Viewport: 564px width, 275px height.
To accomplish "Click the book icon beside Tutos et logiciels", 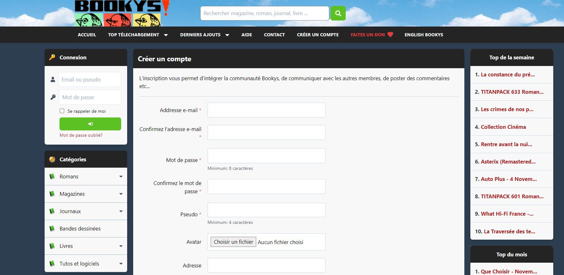I will 52,263.
